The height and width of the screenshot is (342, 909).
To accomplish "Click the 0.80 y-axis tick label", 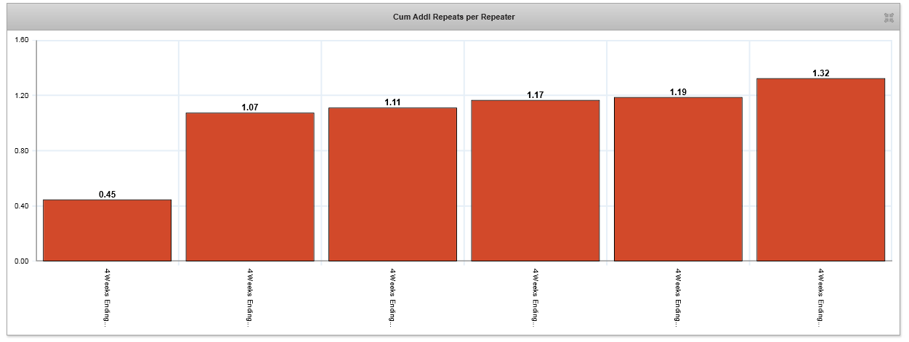I will [21, 151].
